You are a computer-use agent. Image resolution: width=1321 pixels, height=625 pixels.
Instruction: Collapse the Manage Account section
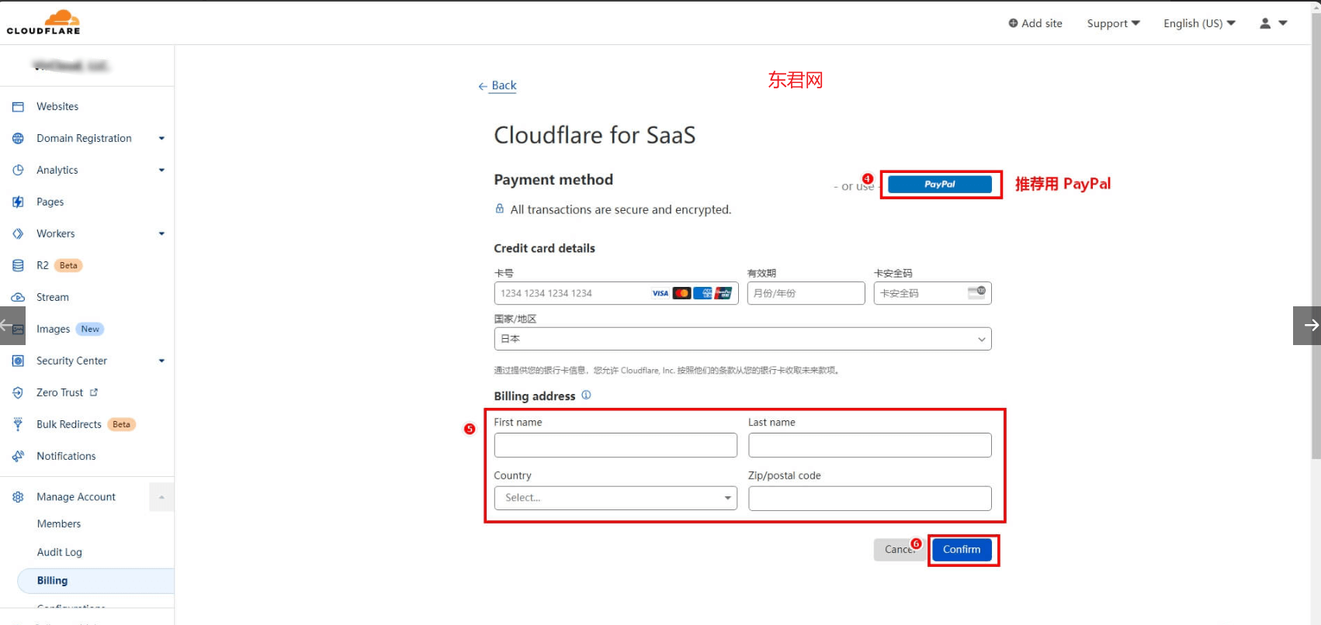pyautogui.click(x=161, y=497)
